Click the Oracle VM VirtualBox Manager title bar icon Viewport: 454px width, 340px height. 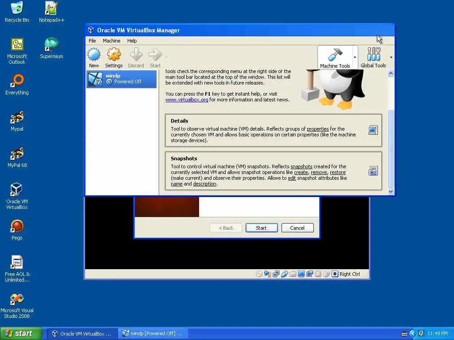(x=91, y=30)
